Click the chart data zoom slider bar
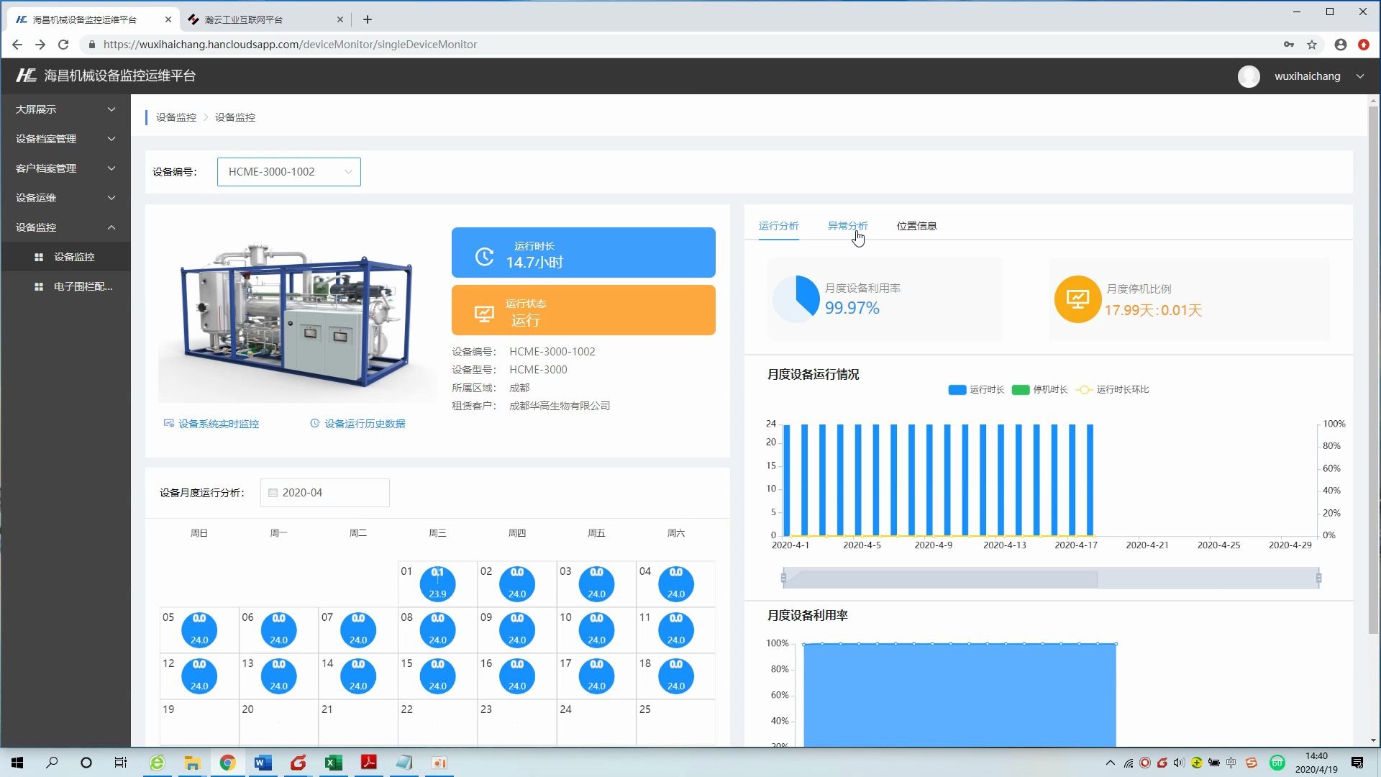This screenshot has height=777, width=1381. 1051,578
